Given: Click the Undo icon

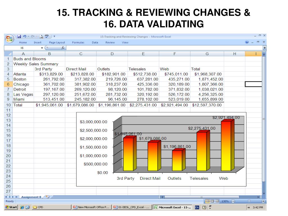Looking at the screenshot, I should 25,37.
